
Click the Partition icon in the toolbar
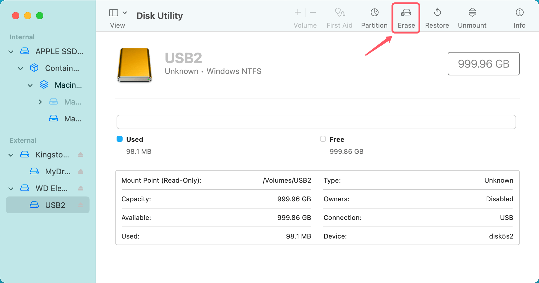pos(374,17)
